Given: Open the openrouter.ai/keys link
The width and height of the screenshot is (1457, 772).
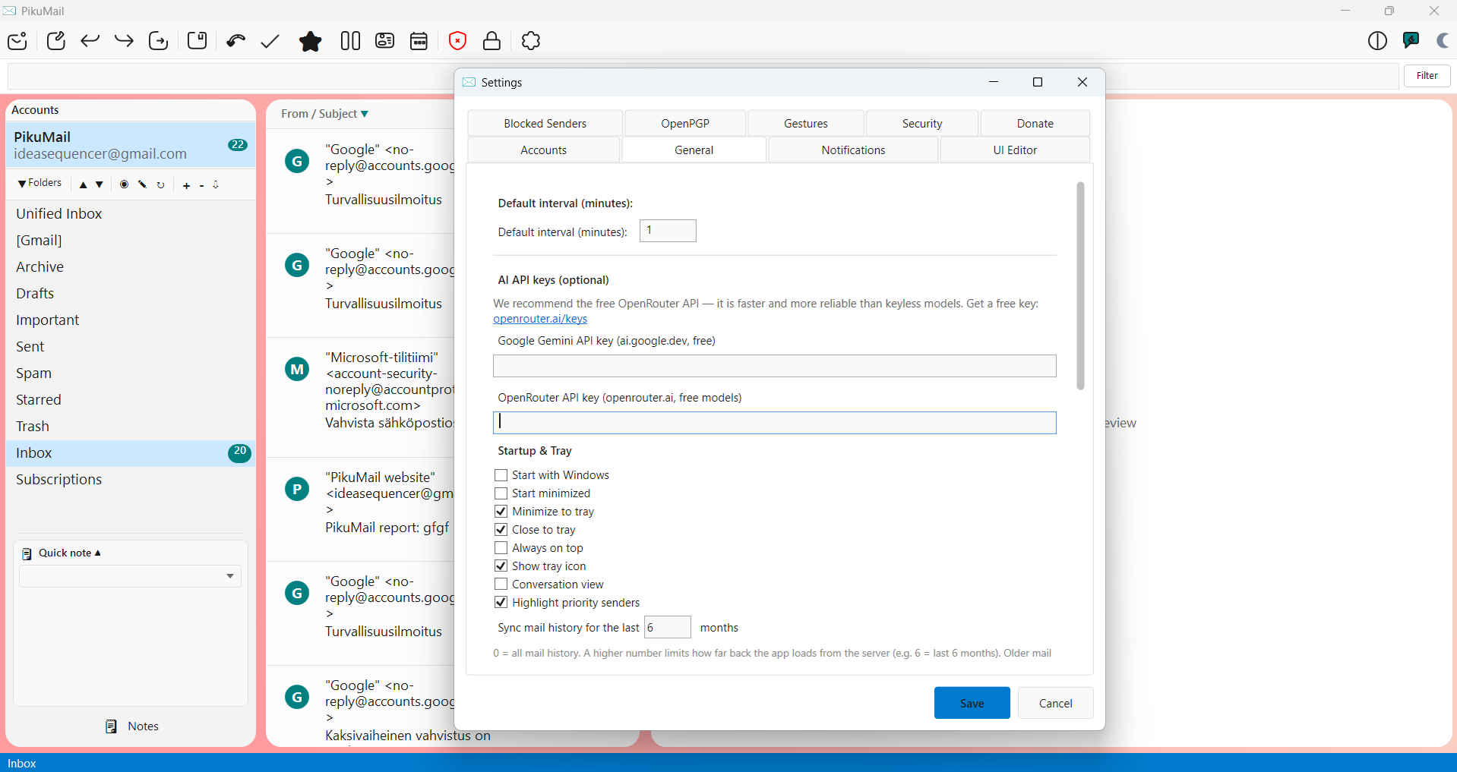Looking at the screenshot, I should tap(540, 319).
